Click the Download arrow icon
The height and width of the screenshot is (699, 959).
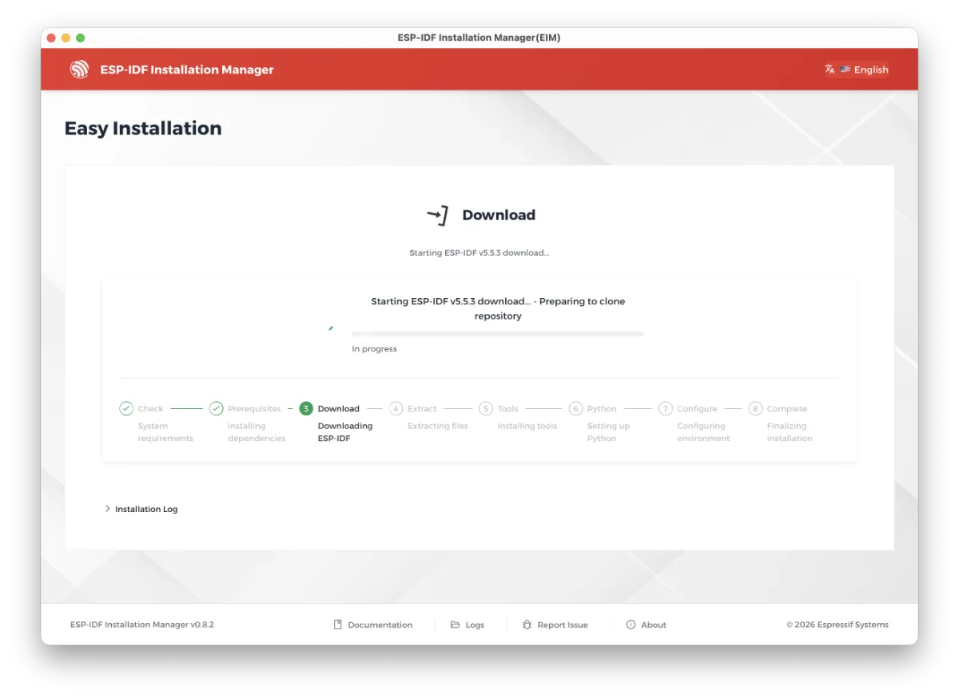437,215
